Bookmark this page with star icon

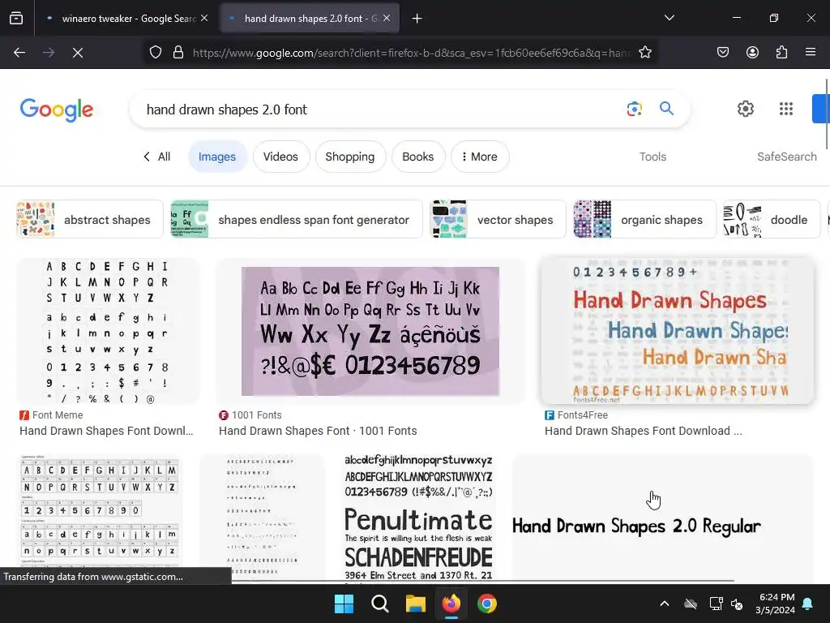[x=644, y=53]
